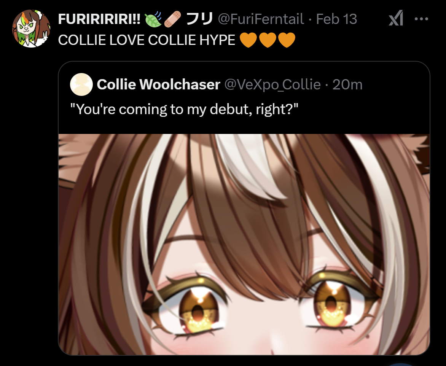The width and height of the screenshot is (446, 366).
Task: Visit the @FuriFerntail handle
Action: [261, 19]
